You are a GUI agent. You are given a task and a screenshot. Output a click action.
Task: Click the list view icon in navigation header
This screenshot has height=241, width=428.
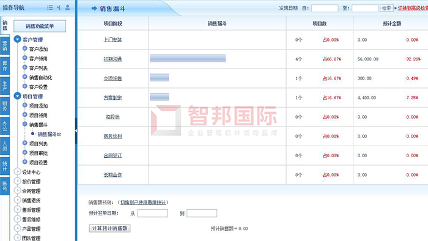click(x=50, y=7)
